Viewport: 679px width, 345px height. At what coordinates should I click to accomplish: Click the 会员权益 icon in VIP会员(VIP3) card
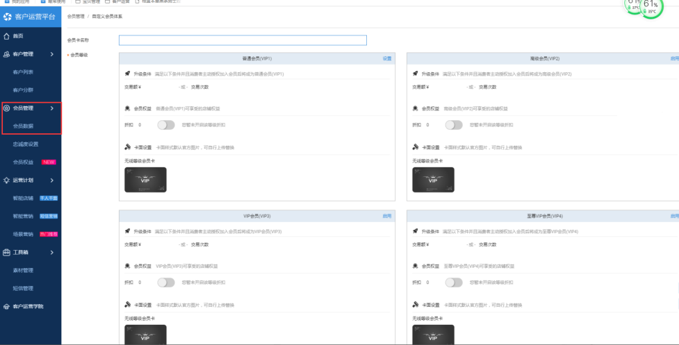tap(127, 266)
